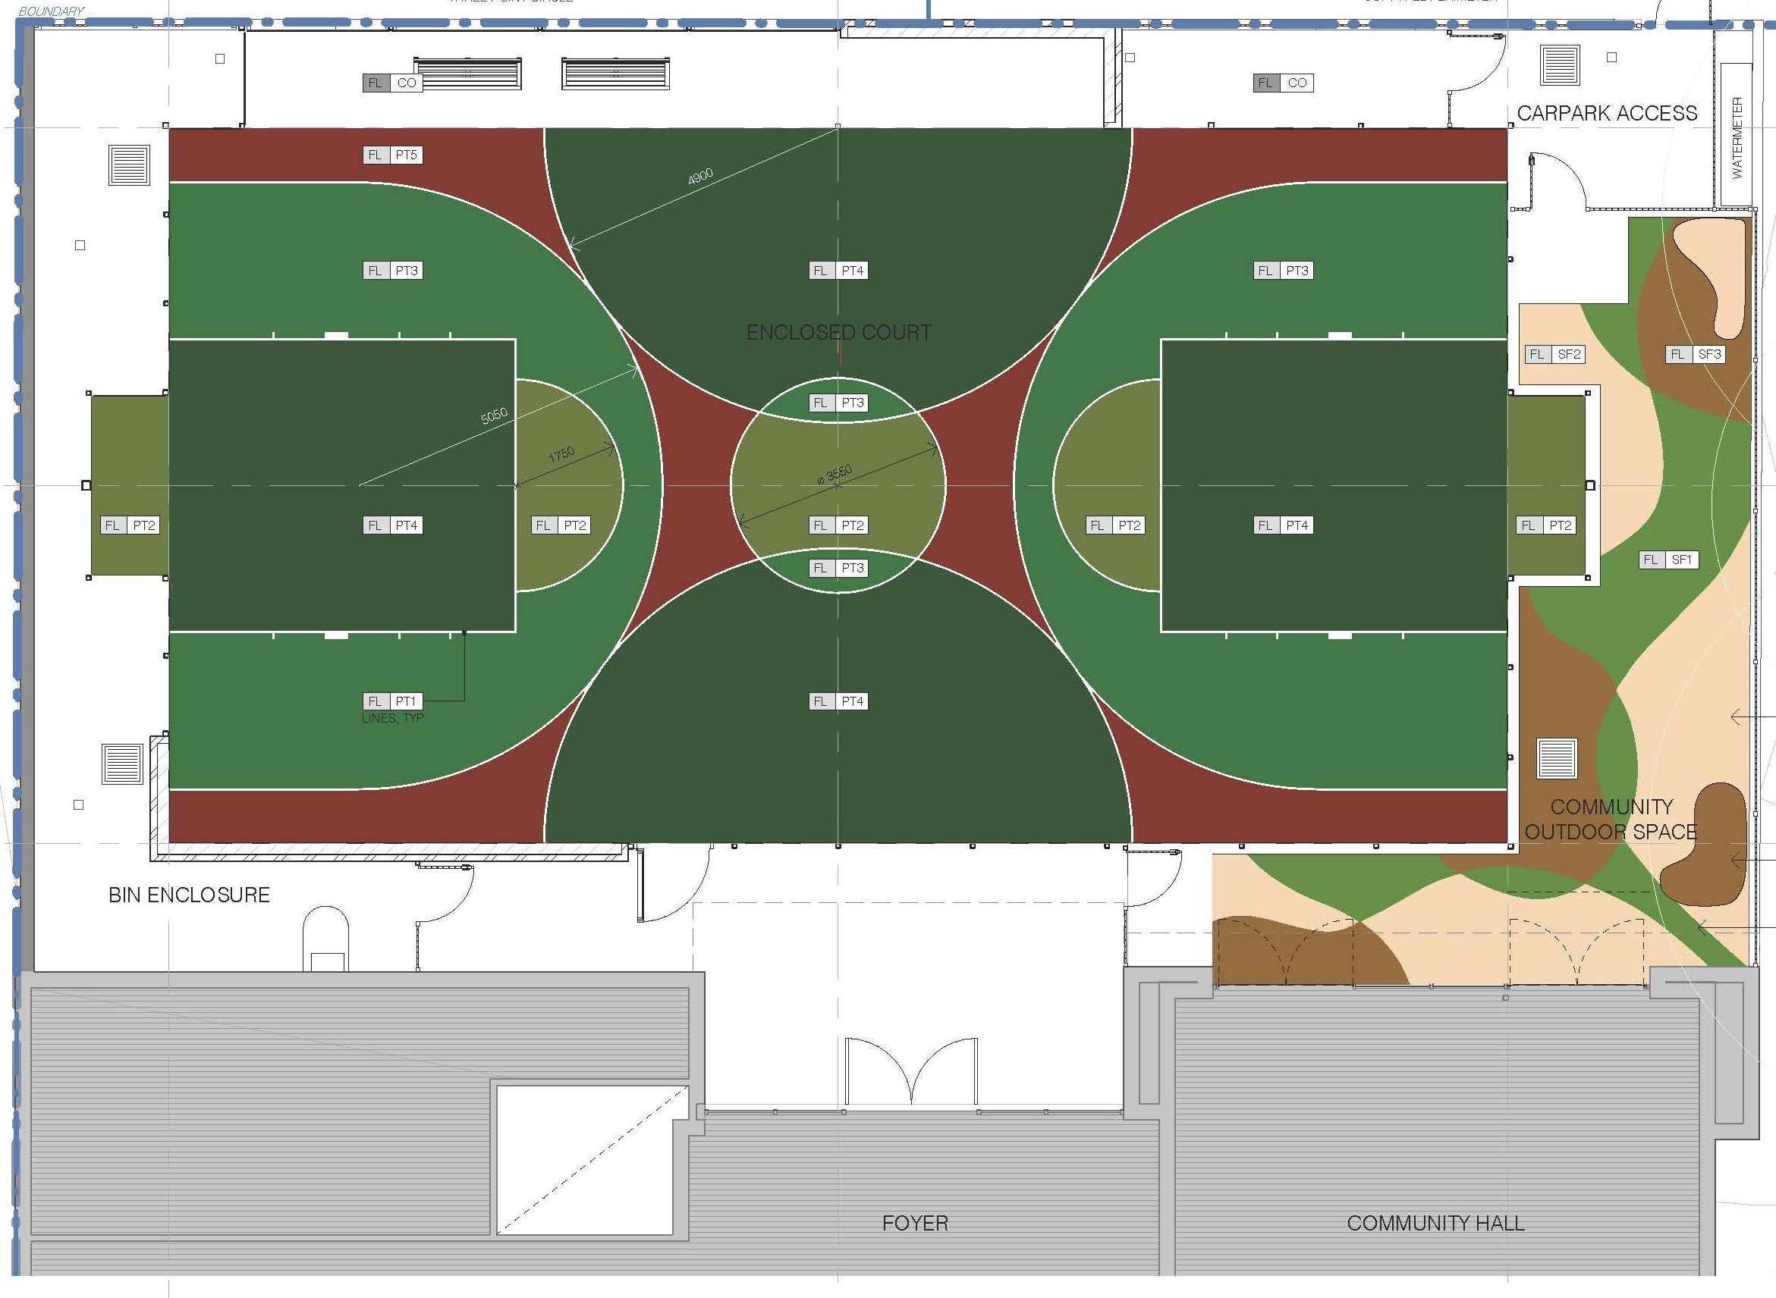Select the FL SF1 surface finish tag
Viewport: 1776px width, 1298px height.
1668,560
